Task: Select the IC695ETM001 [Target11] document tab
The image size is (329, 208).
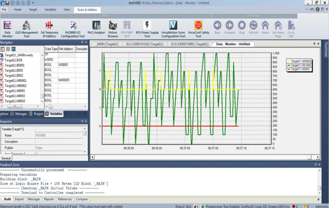Action: [x=190, y=44]
